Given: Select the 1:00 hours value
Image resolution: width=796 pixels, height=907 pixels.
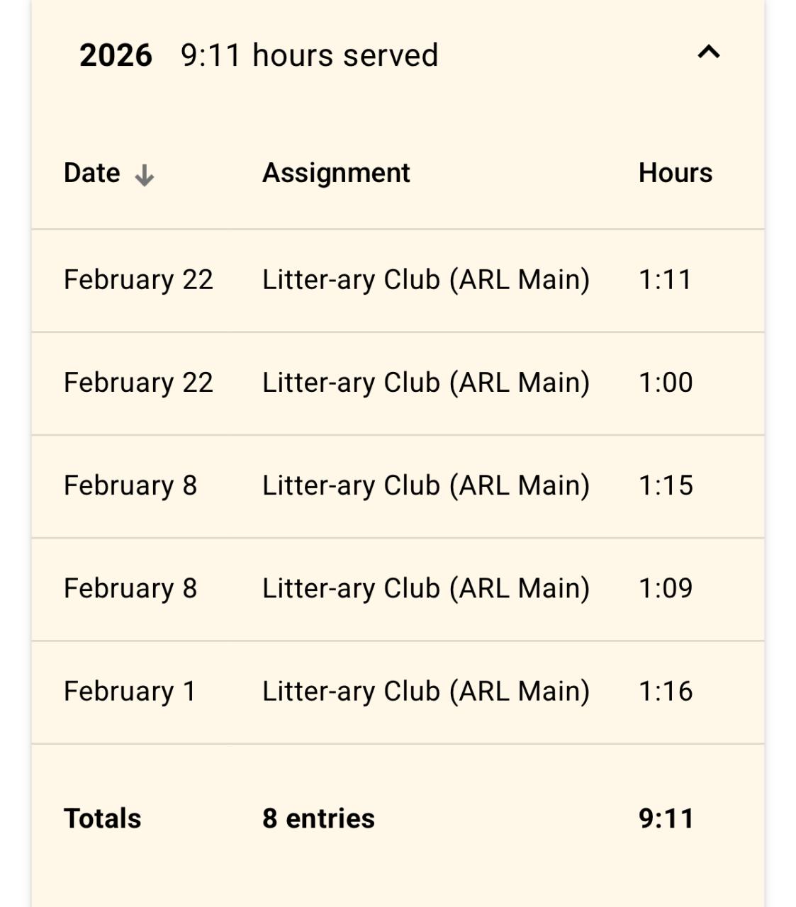Looking at the screenshot, I should (666, 383).
